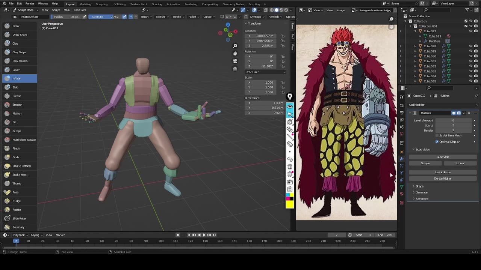Select the Clay Strips brush

tap(20, 52)
